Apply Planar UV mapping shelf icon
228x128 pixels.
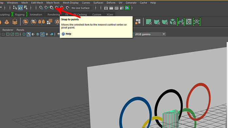click(x=149, y=22)
